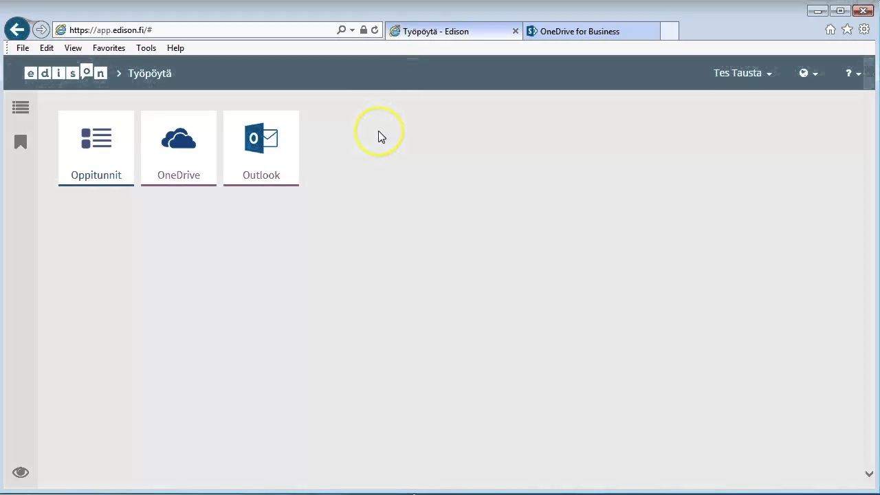Open the sidebar bookmark icon

tap(21, 142)
